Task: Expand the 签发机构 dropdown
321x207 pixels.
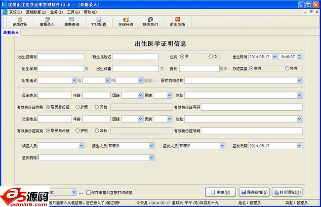Action: pyautogui.click(x=151, y=158)
